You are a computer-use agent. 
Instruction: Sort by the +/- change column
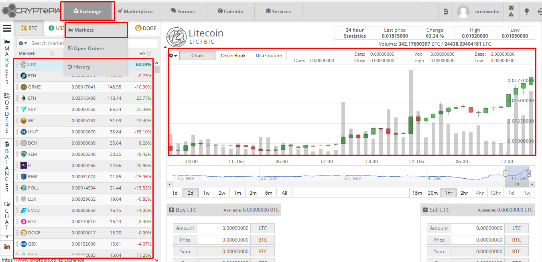click(x=145, y=53)
